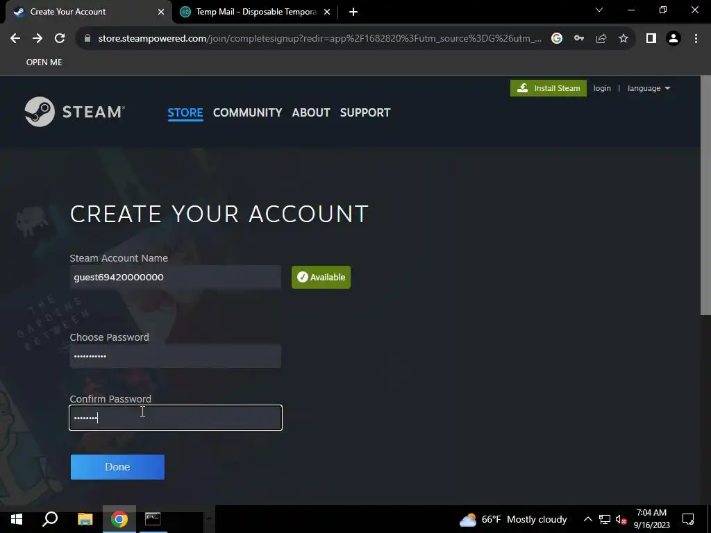This screenshot has height=533, width=711.
Task: Toggle the browser side panel icon
Action: point(651,39)
